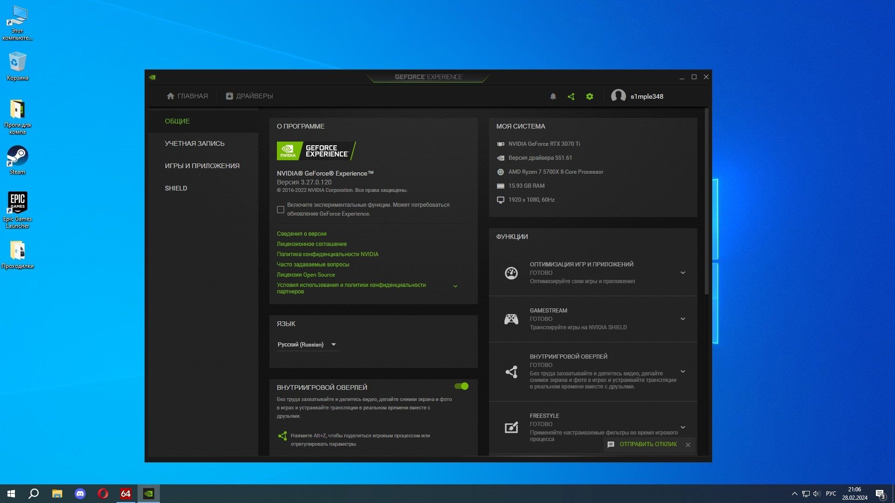Expand the GameStream feature section
The width and height of the screenshot is (895, 503).
682,319
